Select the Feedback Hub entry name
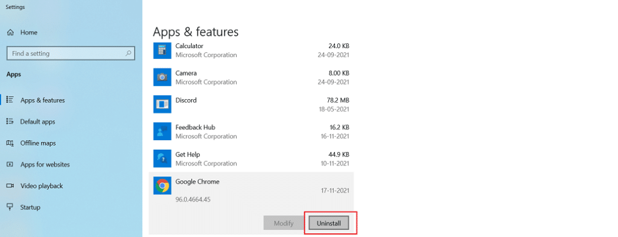This screenshot has height=237, width=618. click(x=195, y=128)
